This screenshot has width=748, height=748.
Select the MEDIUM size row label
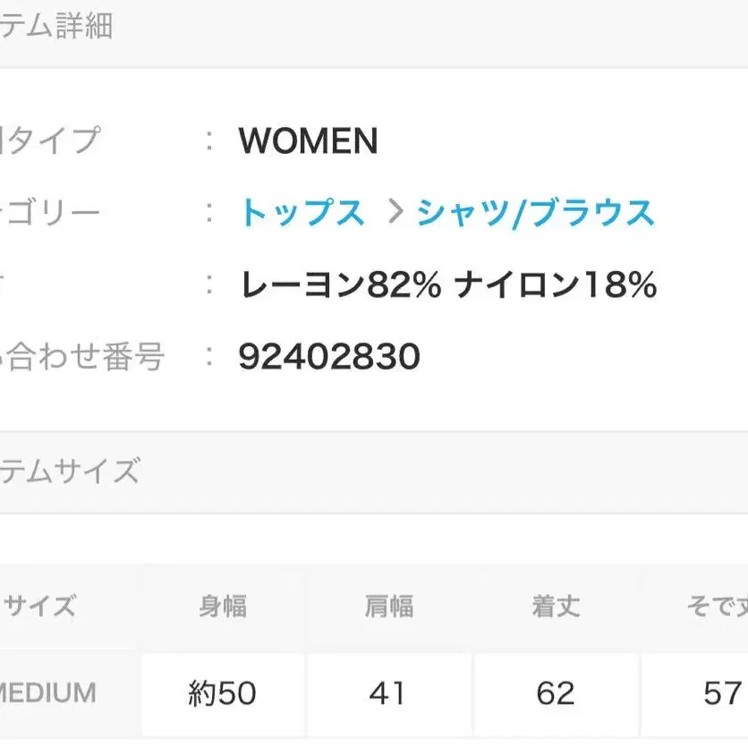pos(49,693)
